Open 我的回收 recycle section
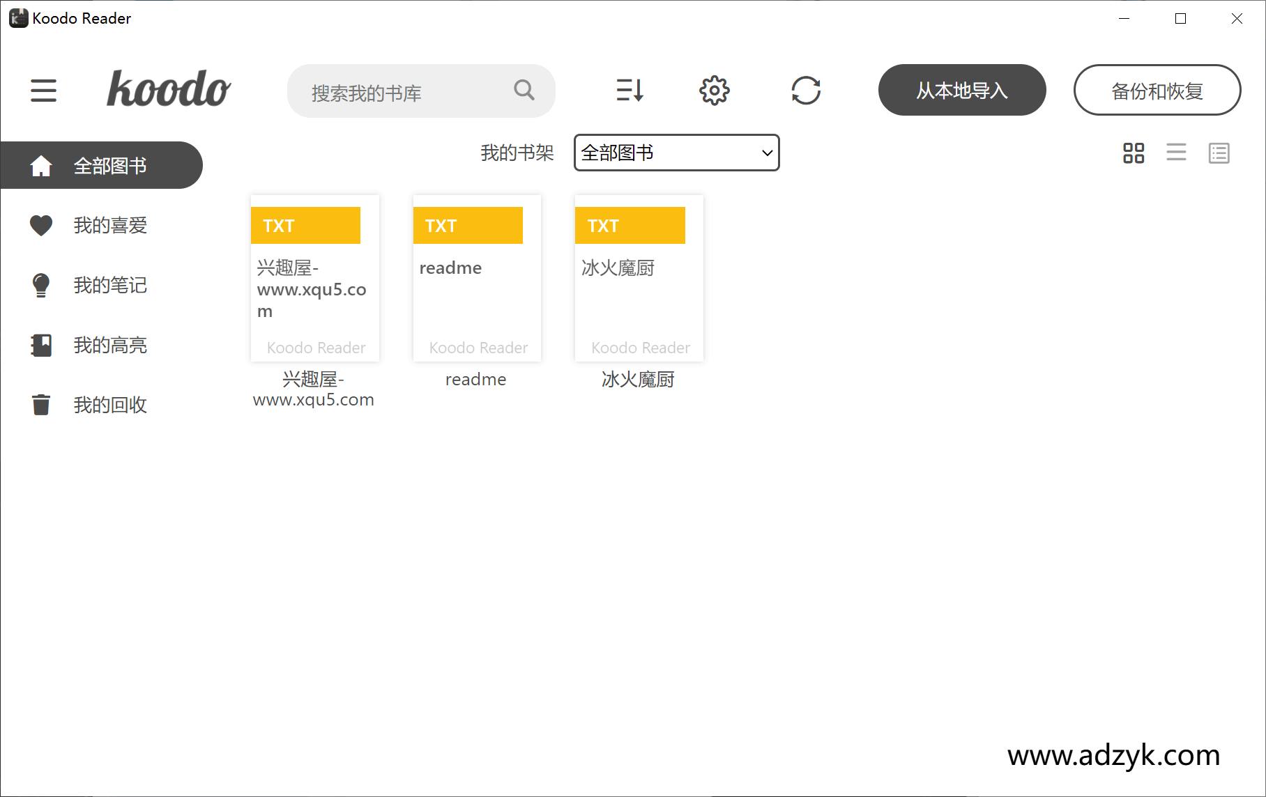 (110, 405)
